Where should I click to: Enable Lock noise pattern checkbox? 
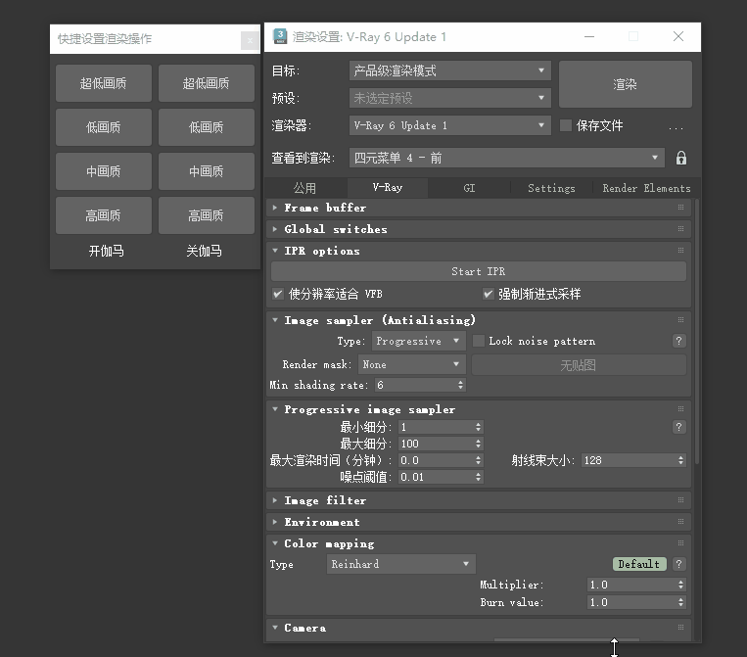479,341
